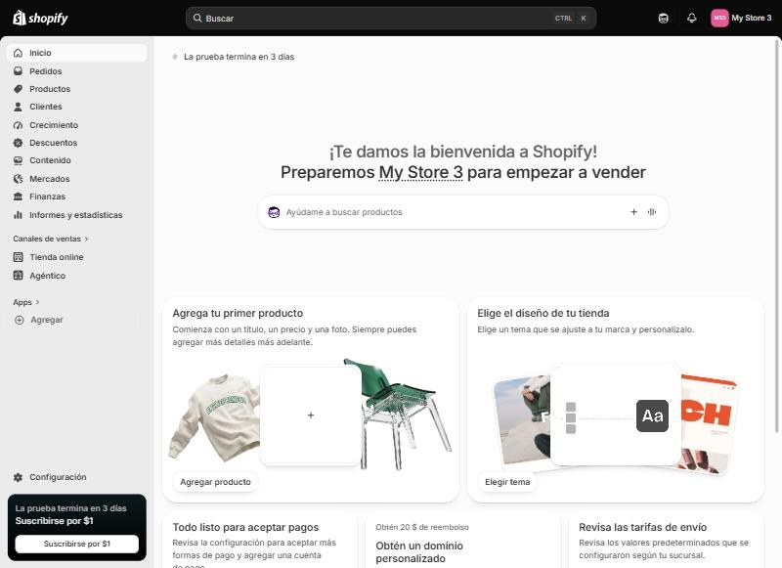Click the Configuración gear icon
The image size is (782, 568).
coord(18,477)
